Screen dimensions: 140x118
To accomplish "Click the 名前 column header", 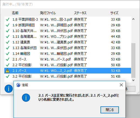I will click(x=15, y=13).
